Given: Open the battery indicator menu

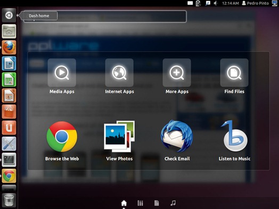Looking at the screenshot, I should click(198, 3).
